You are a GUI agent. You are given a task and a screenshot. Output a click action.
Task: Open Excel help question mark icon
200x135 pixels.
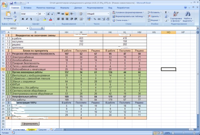coord(185,8)
